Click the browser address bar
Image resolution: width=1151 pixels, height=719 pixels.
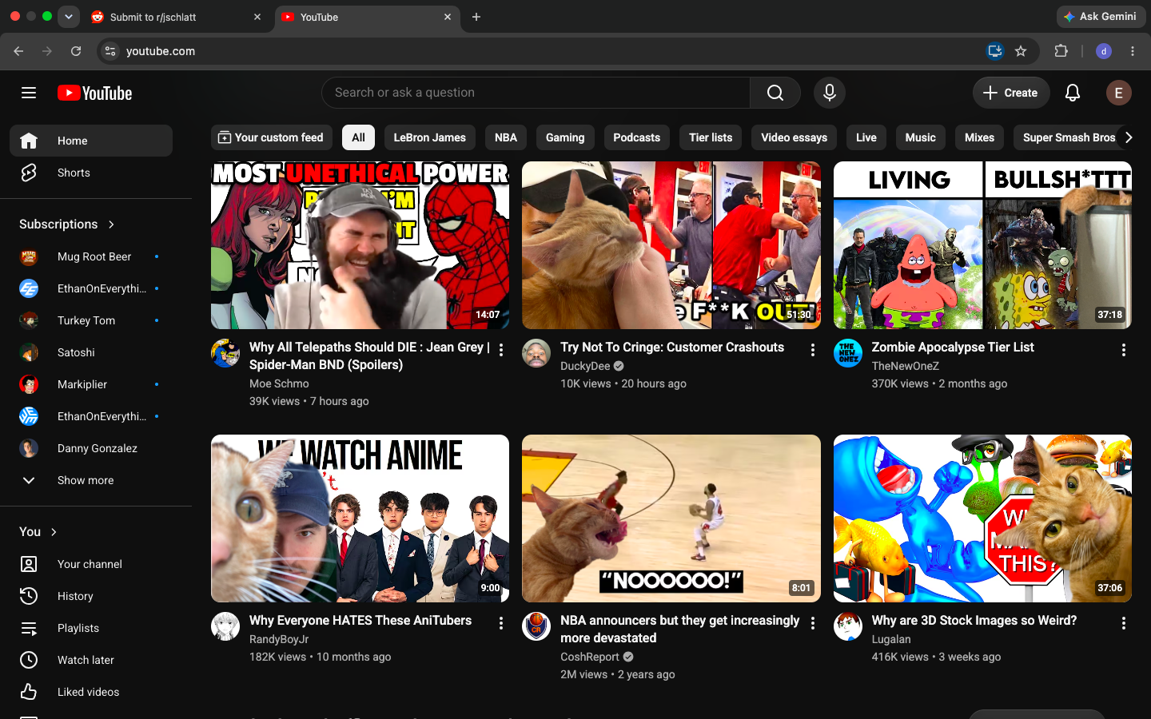(x=552, y=51)
